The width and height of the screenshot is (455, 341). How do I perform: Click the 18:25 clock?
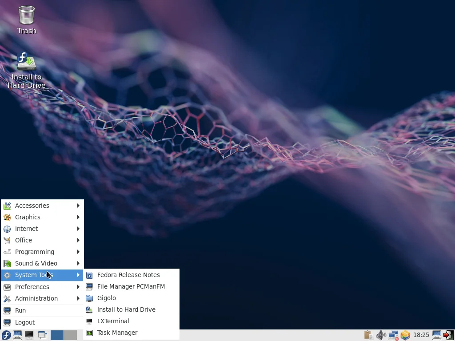click(x=421, y=335)
